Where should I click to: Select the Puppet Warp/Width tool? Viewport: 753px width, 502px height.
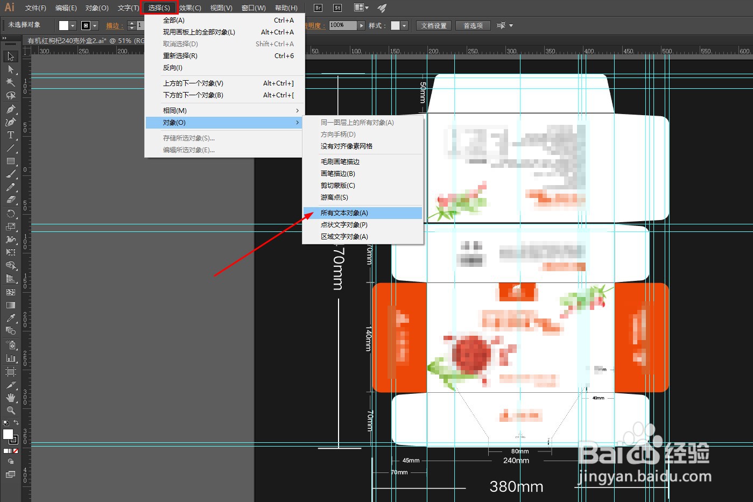click(11, 239)
